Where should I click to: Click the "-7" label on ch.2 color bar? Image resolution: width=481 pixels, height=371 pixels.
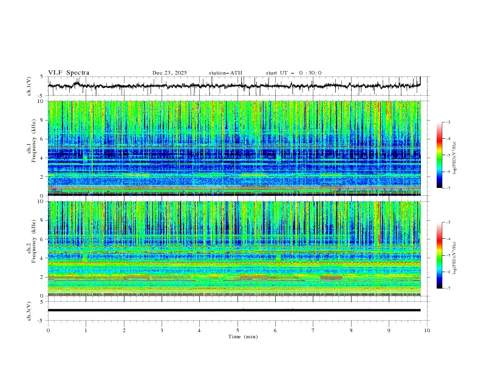[x=448, y=288]
